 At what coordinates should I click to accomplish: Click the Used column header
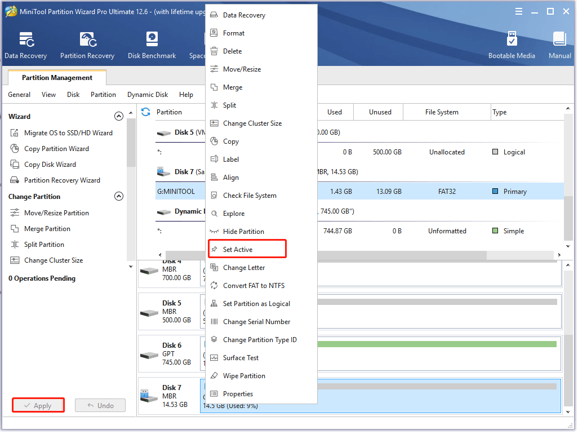(x=334, y=112)
